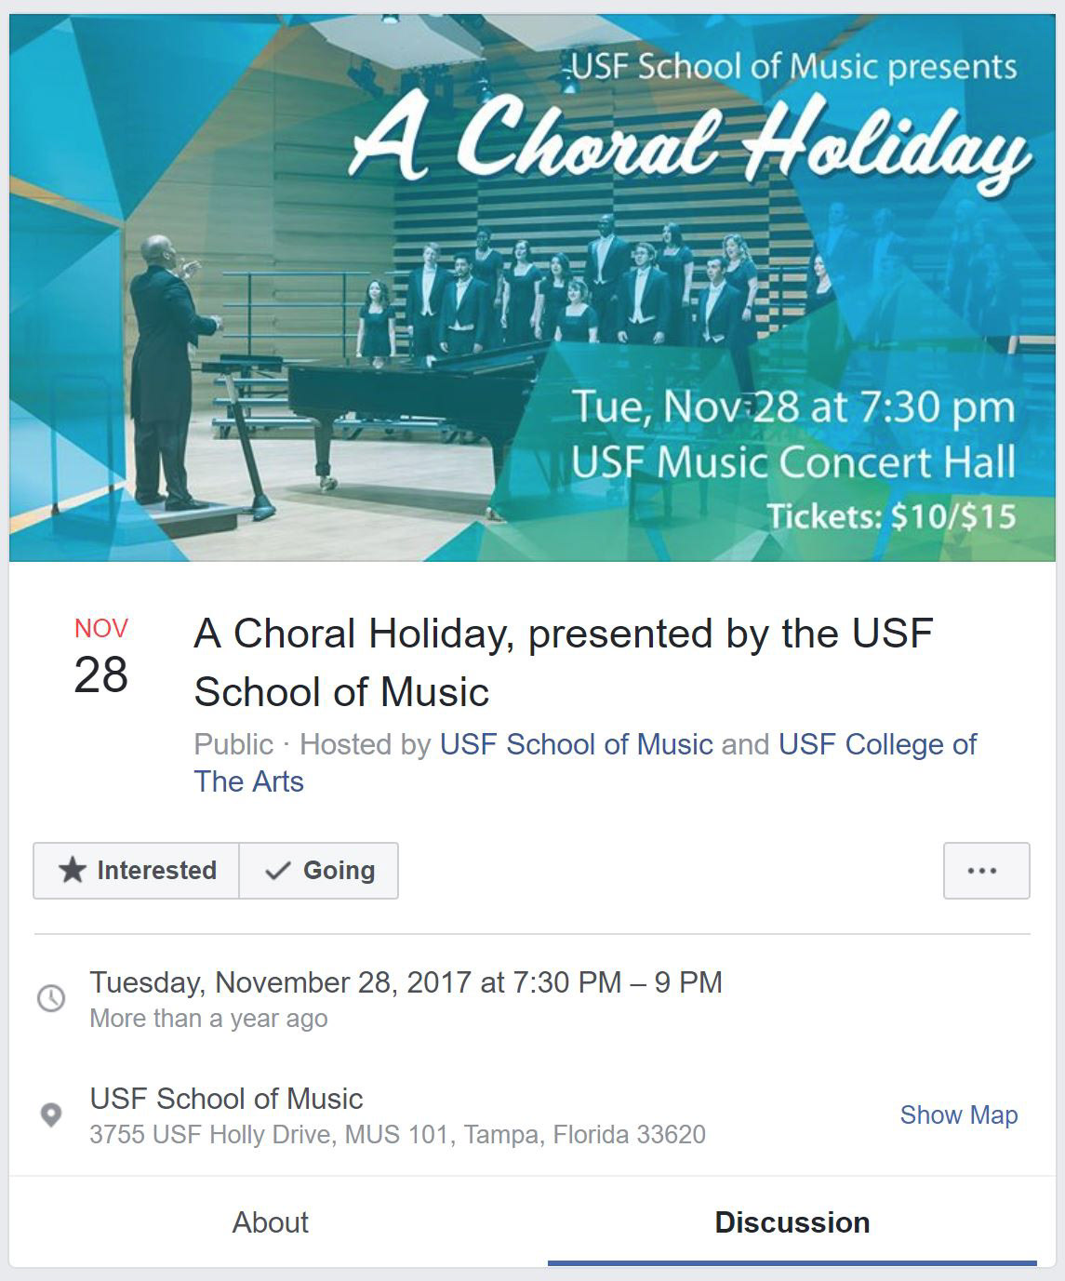Viewport: 1065px width, 1281px height.
Task: Click the Public privacy label
Action: (x=233, y=744)
